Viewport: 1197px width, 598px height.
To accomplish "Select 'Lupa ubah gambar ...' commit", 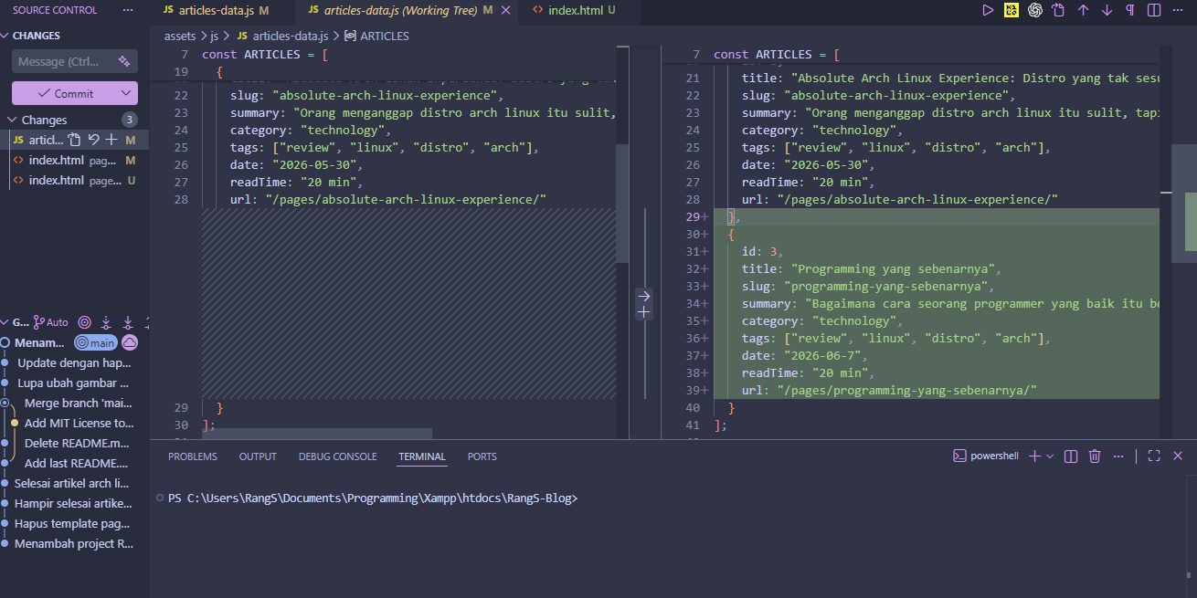I will [x=75, y=383].
